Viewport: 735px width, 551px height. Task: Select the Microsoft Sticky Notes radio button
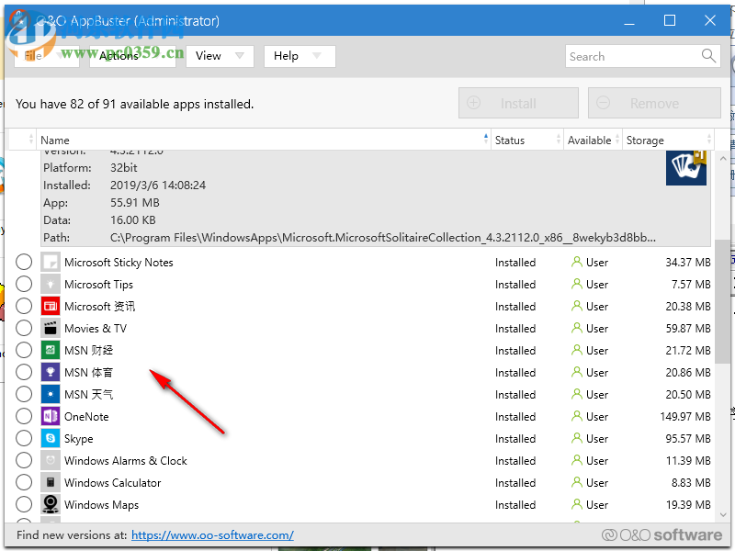(24, 263)
